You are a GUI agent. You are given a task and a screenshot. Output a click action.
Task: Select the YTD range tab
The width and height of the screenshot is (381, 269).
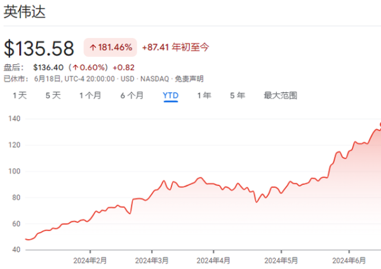point(171,95)
